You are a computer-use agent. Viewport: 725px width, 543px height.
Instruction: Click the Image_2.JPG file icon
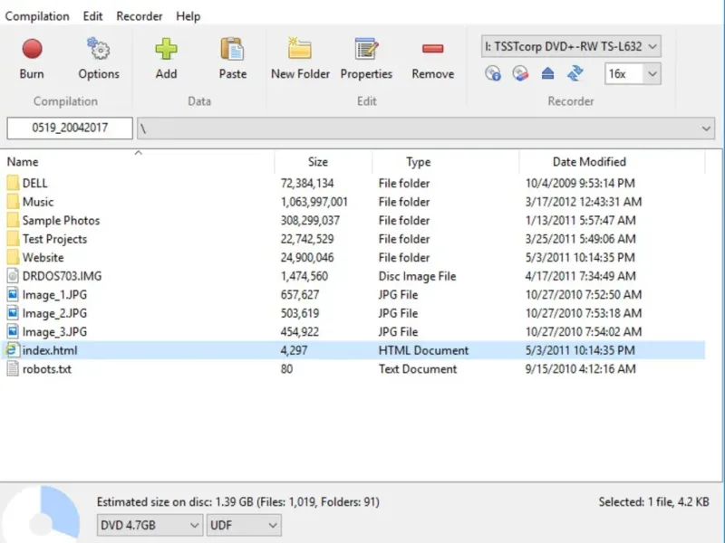[13, 313]
